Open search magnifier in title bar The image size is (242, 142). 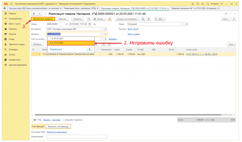pos(208,4)
